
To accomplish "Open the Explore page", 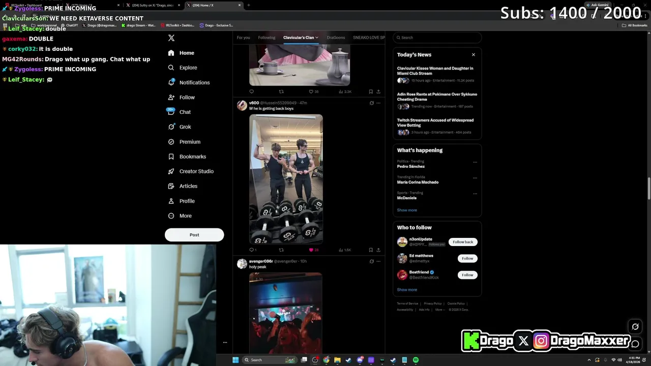I will point(182,68).
